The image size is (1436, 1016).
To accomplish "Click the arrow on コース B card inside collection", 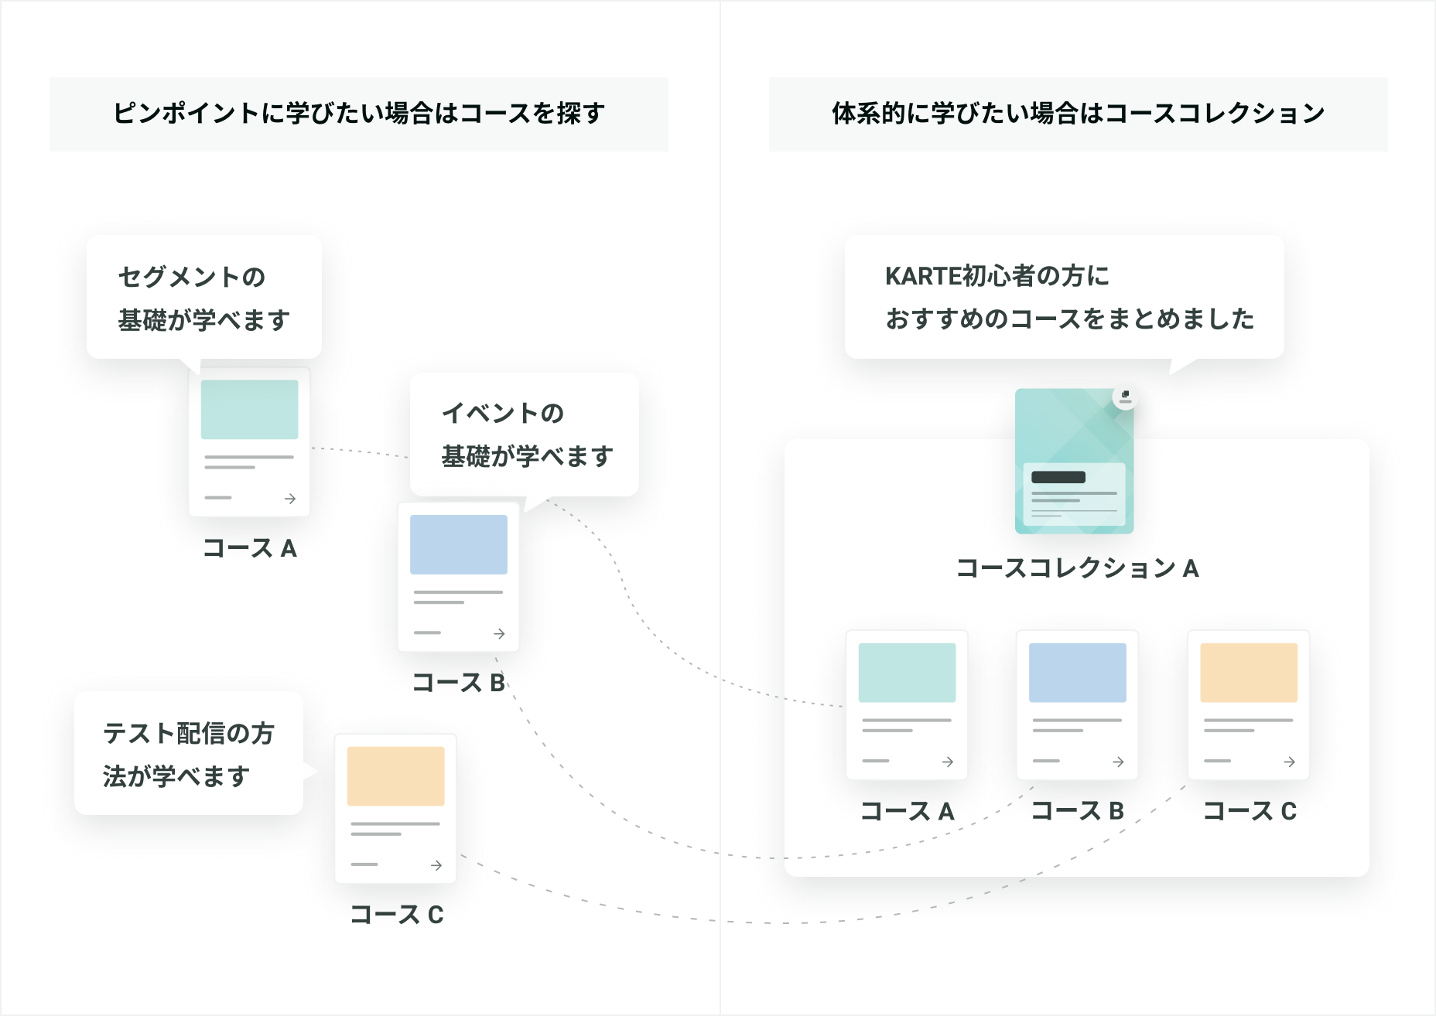I will 1118,762.
